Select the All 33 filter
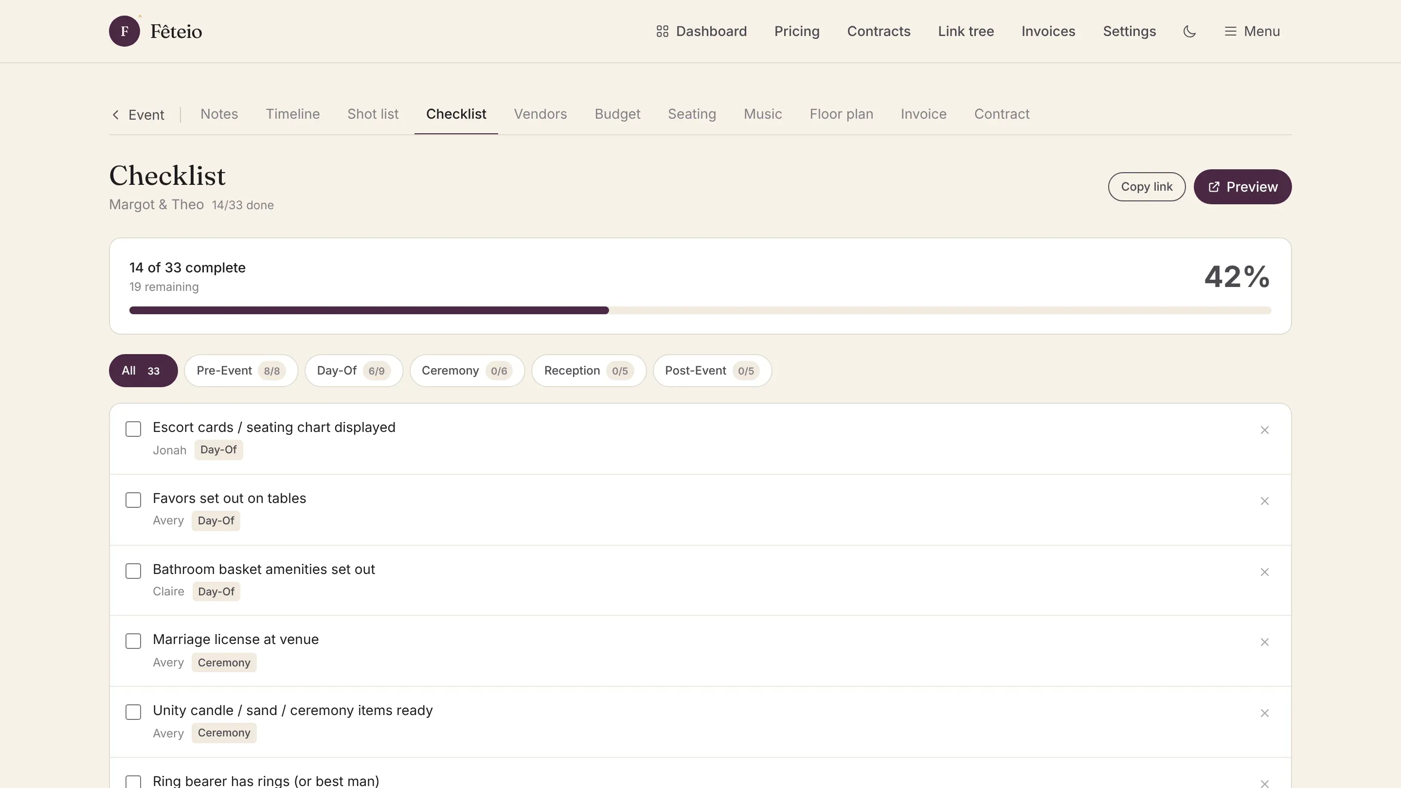 tap(143, 370)
